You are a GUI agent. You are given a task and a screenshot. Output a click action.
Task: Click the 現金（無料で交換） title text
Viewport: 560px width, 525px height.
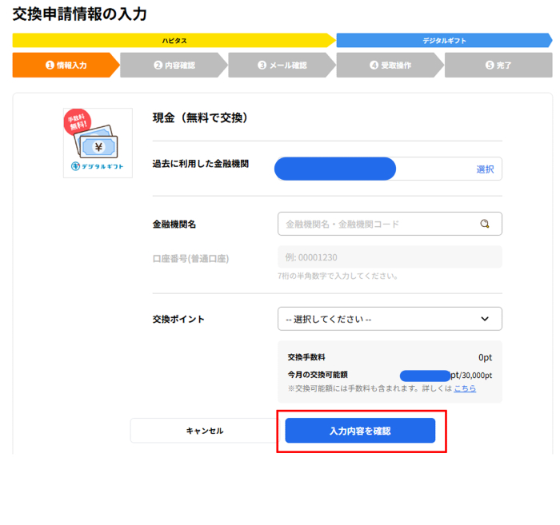pyautogui.click(x=200, y=117)
